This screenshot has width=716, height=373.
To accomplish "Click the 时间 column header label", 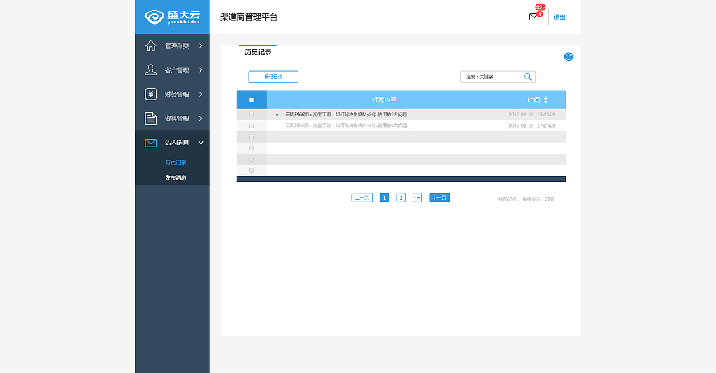I will pyautogui.click(x=534, y=100).
